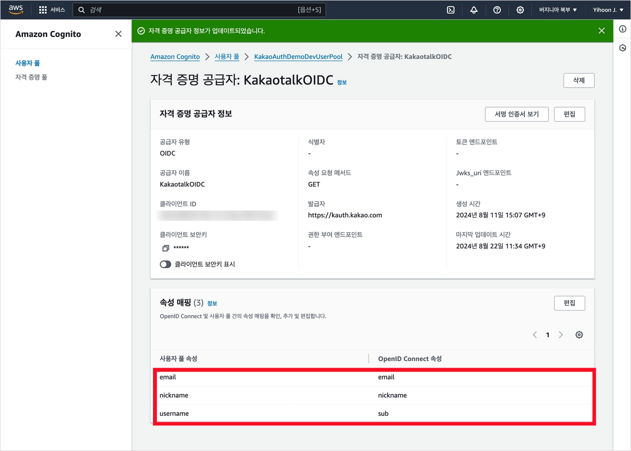Open the hexagon icon on right edge

point(623,48)
